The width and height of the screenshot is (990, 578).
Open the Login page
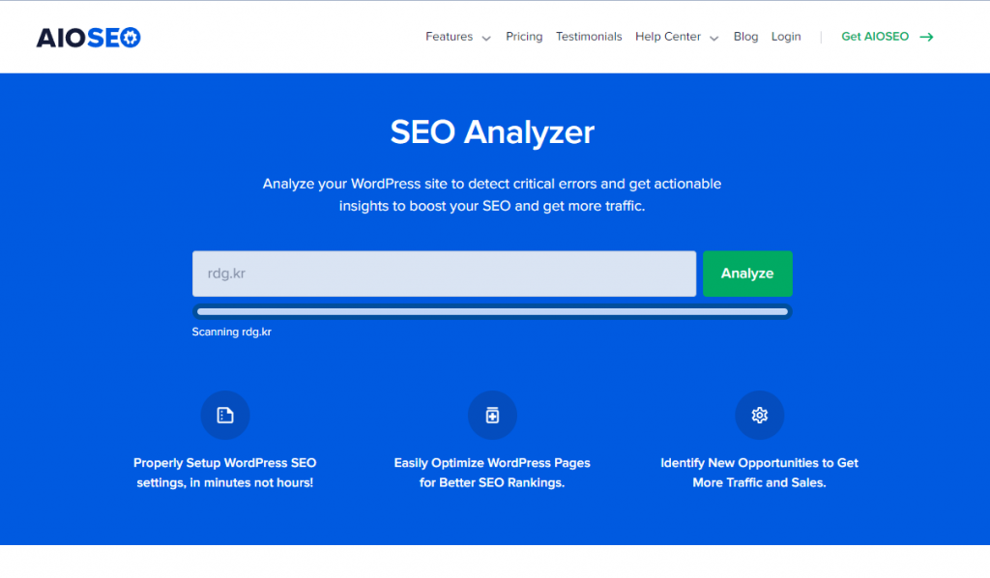tap(786, 37)
